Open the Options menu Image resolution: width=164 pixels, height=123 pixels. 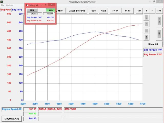[9, 5]
